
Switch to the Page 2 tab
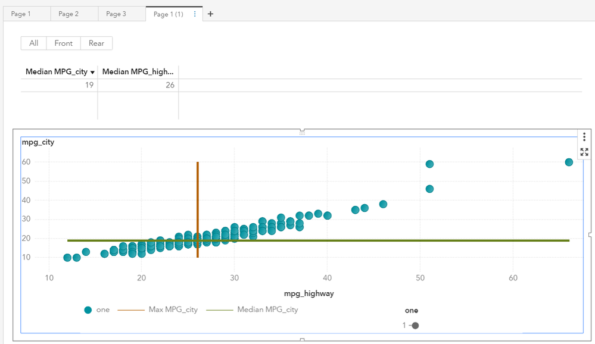point(68,14)
